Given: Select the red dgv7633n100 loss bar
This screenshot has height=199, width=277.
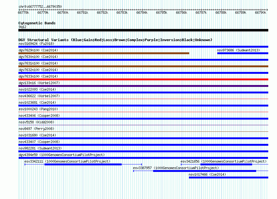Looking at the screenshot, I should click(x=143, y=79).
